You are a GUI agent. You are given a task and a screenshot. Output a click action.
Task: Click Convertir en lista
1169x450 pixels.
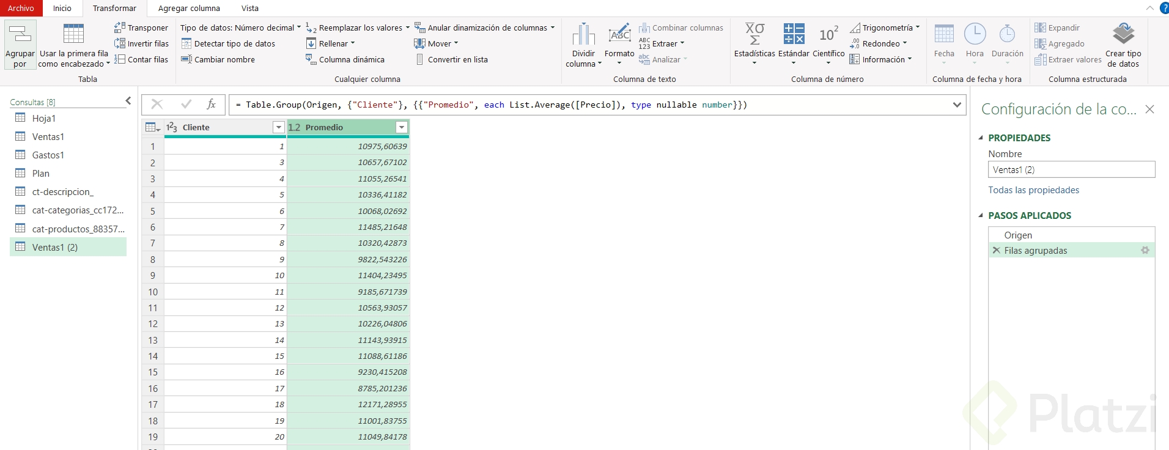(451, 59)
